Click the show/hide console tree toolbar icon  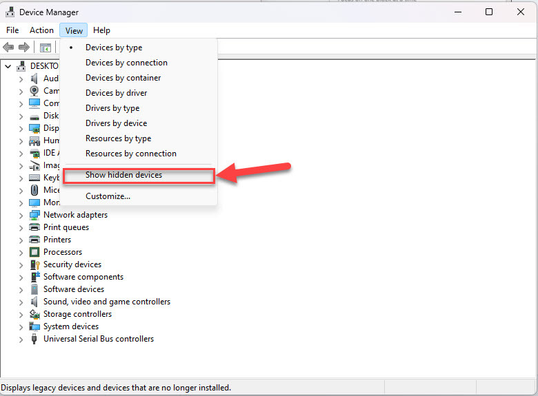(x=46, y=48)
